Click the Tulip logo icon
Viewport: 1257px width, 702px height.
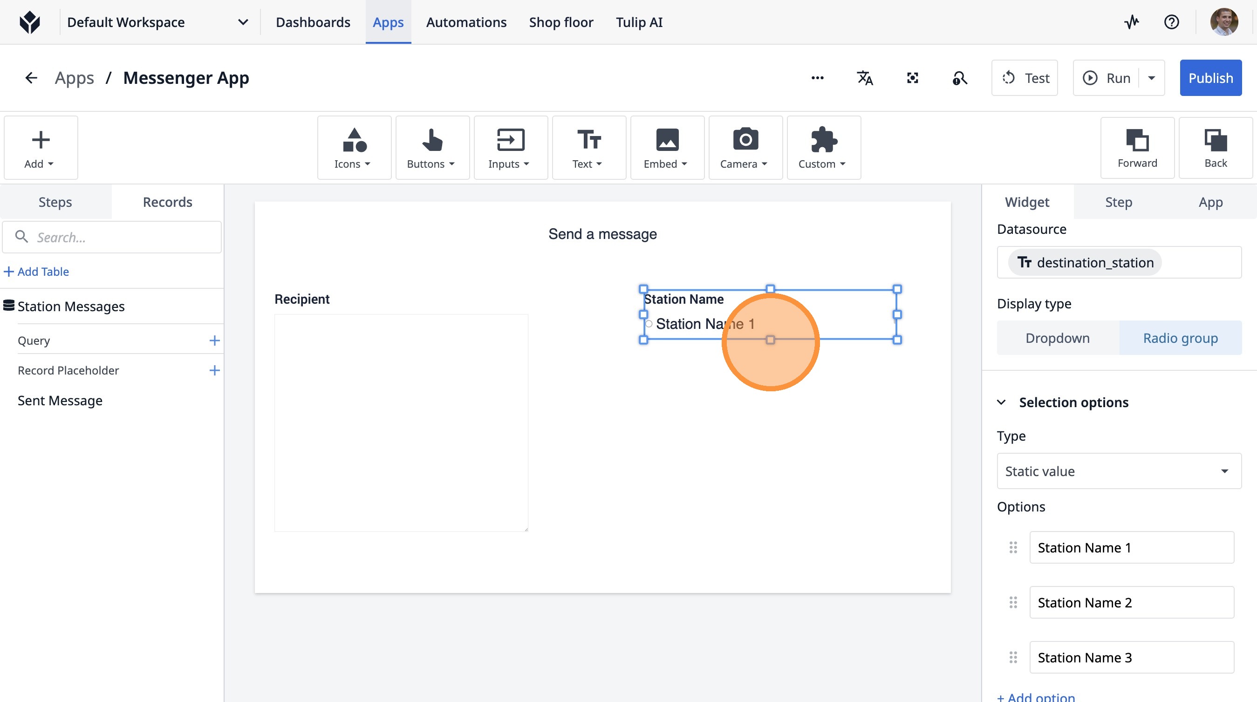click(x=30, y=22)
